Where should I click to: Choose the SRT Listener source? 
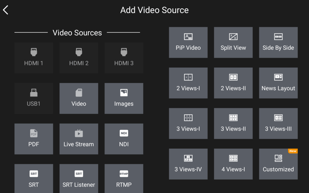79,179
